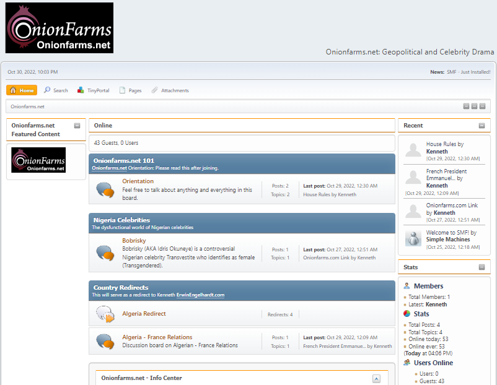This screenshot has height=385, width=497.
Task: Click the page icon beside Pages
Action: [x=122, y=90]
